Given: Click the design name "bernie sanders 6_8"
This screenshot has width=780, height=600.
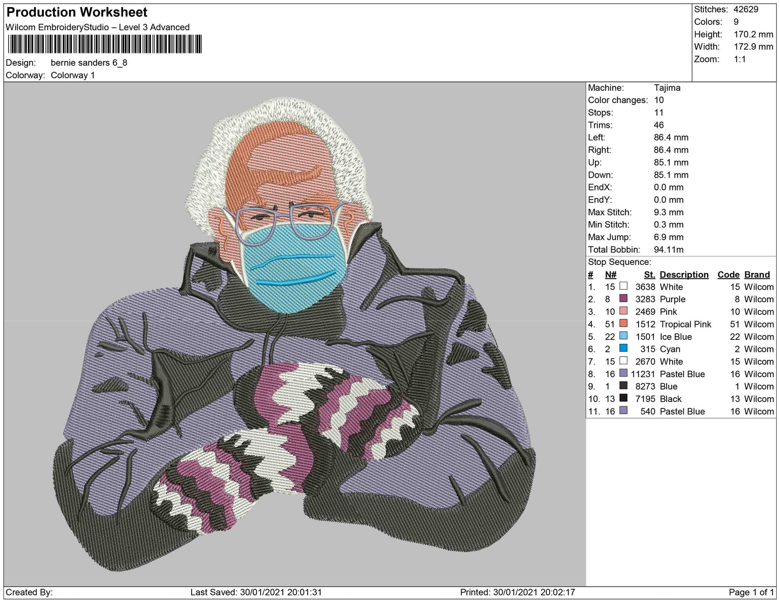Looking at the screenshot, I should 89,63.
